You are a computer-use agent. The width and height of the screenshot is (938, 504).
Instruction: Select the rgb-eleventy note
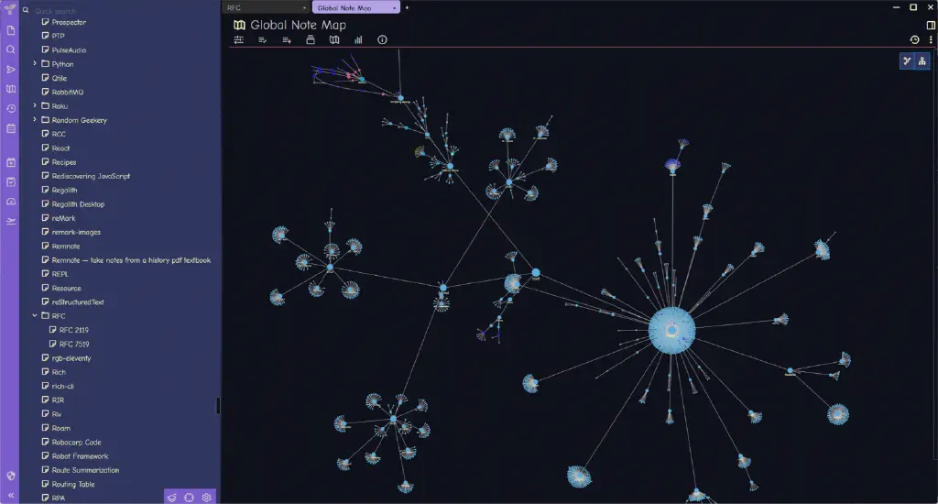[71, 358]
